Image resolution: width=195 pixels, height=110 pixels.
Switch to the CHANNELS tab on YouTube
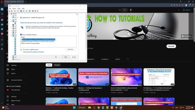[x=105, y=59]
